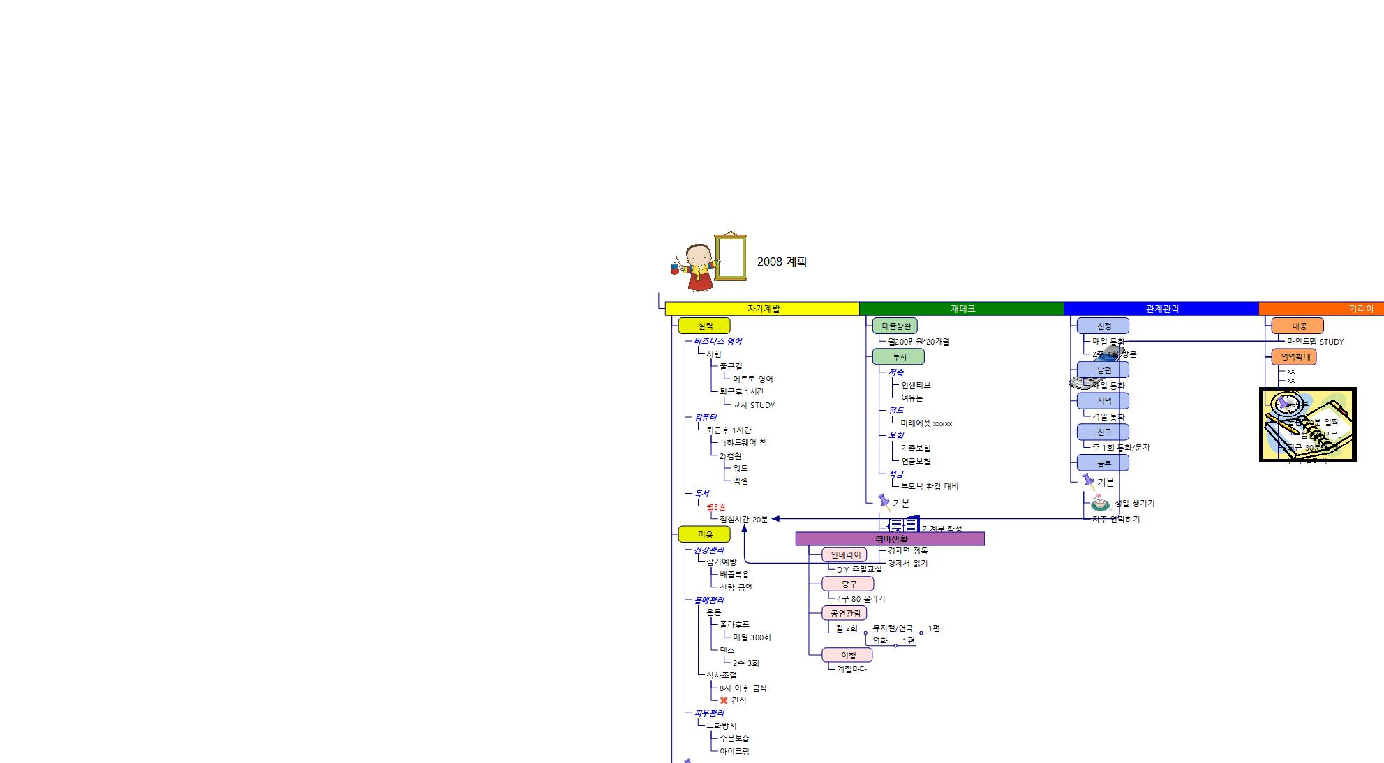The image size is (1384, 763).
Task: Select the yellow 미용 node
Action: pos(704,534)
